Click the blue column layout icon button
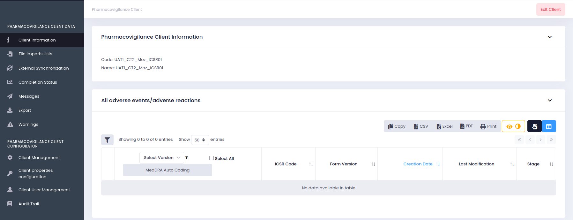 tap(549, 126)
